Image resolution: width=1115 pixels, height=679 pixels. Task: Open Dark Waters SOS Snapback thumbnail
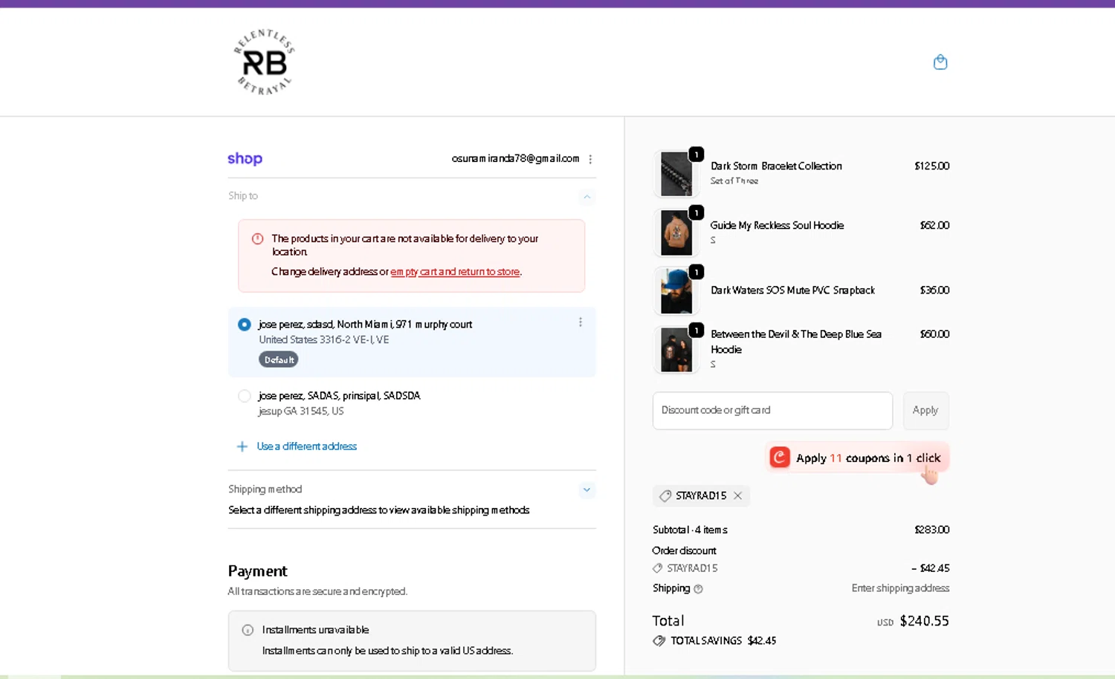[676, 291]
